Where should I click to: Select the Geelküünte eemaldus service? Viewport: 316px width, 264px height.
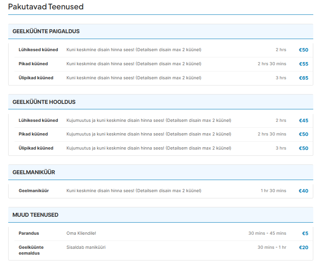[31, 250]
